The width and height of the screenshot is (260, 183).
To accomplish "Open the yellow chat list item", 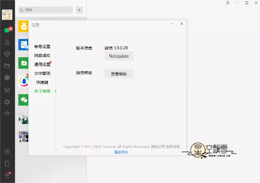I will pos(23,26).
